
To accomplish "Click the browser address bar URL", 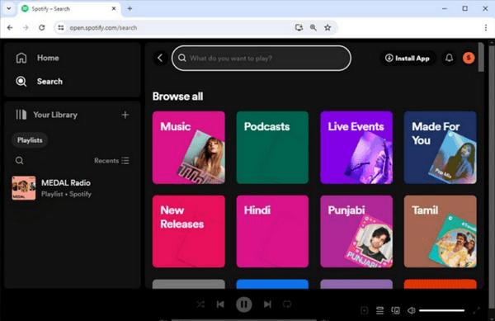I will coord(103,28).
